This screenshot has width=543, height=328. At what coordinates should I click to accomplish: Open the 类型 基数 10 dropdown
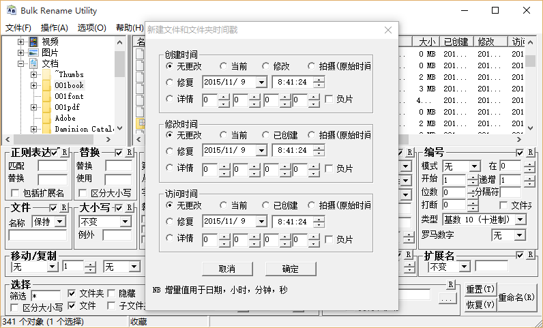[x=520, y=220]
